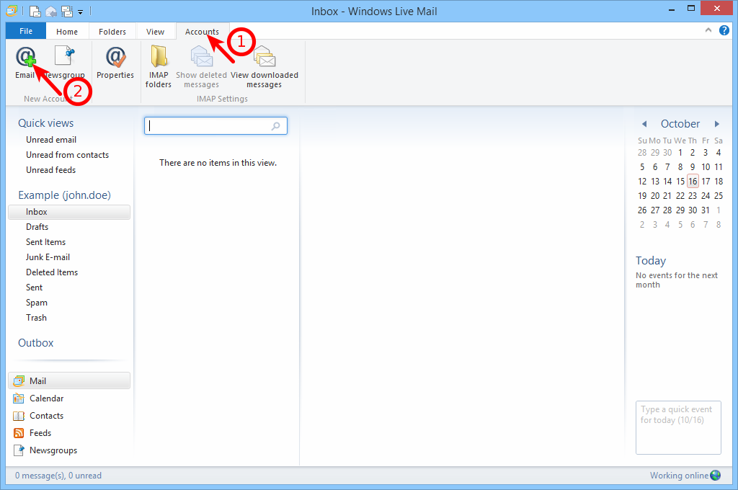The height and width of the screenshot is (490, 738).
Task: Close the Windows Live Mail window
Action: (x=716, y=8)
